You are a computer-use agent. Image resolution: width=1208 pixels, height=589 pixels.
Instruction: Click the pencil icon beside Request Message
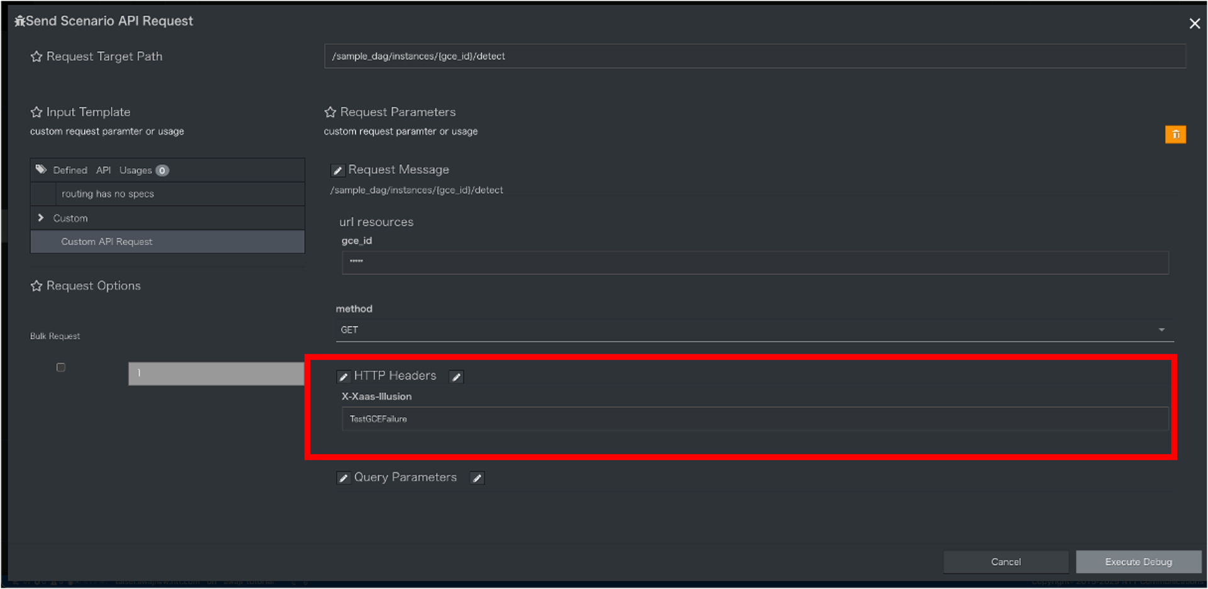(x=338, y=171)
